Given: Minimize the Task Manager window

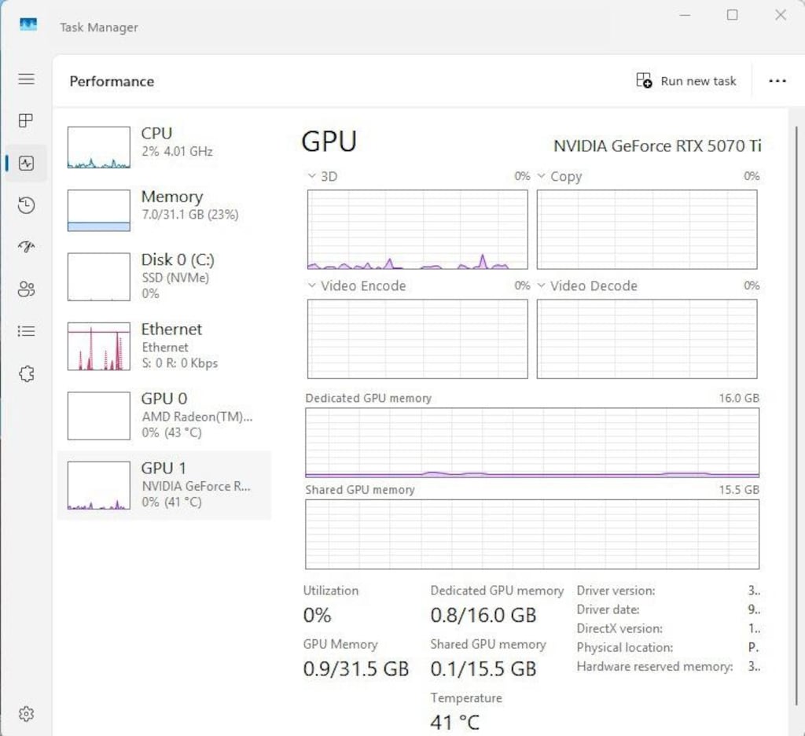Looking at the screenshot, I should (685, 15).
